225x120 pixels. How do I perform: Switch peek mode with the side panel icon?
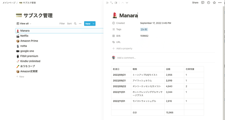[116, 3]
